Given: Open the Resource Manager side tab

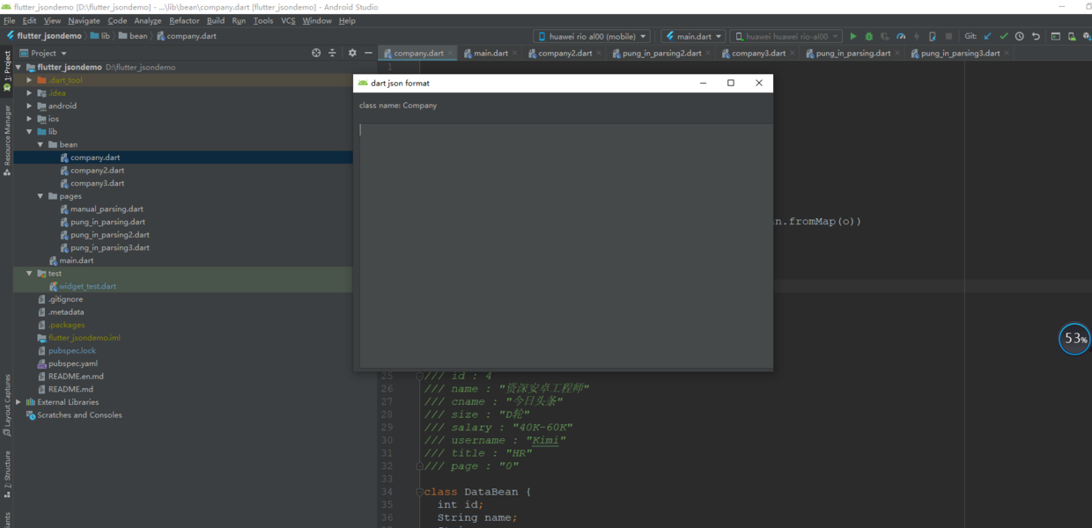Looking at the screenshot, I should 7,140.
